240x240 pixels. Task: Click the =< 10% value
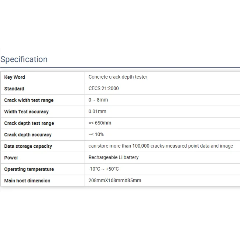click(96, 134)
